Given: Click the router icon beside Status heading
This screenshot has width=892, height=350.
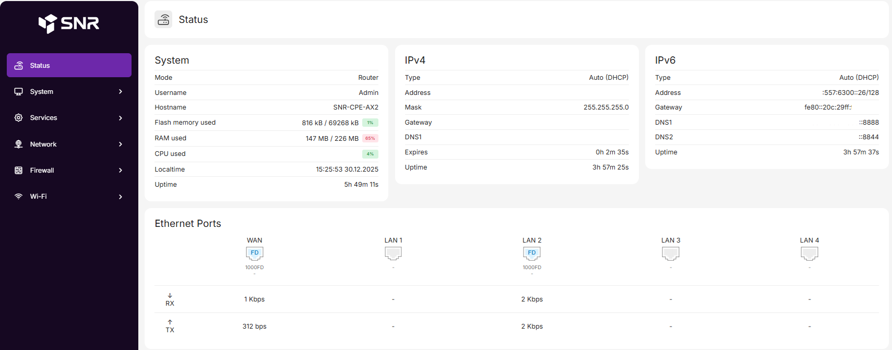Looking at the screenshot, I should 163,19.
